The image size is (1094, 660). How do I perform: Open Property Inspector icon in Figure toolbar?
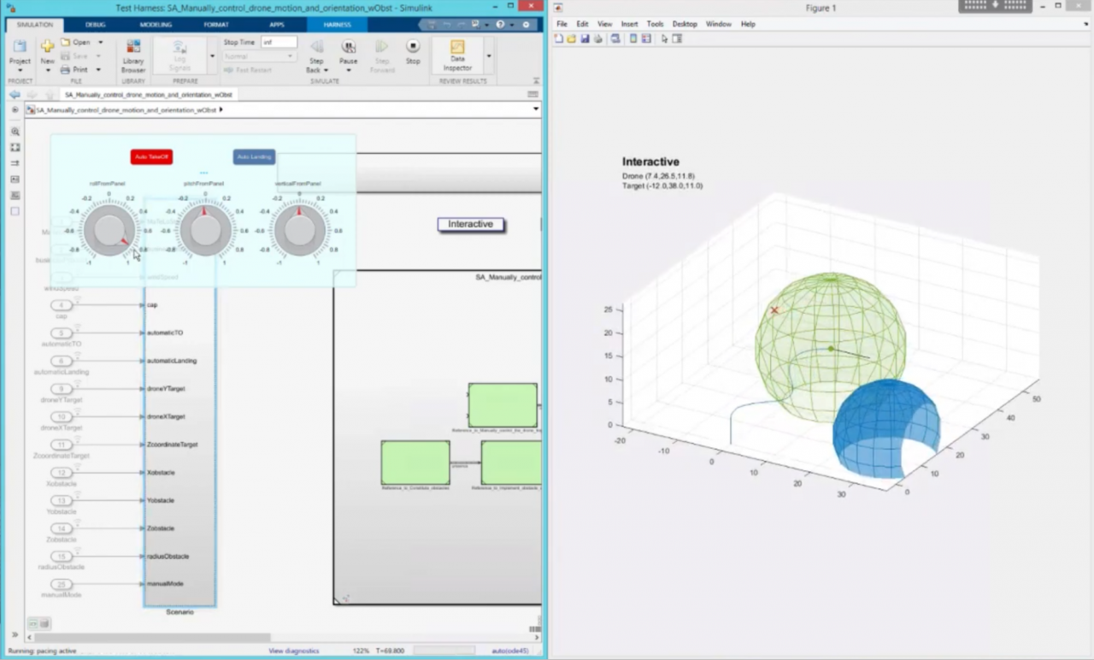coord(677,38)
